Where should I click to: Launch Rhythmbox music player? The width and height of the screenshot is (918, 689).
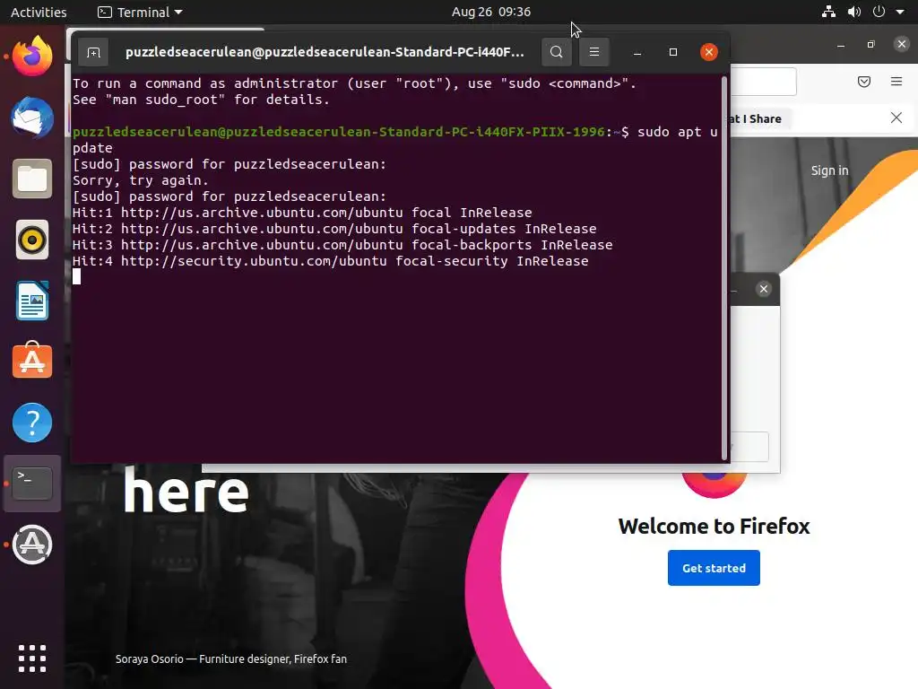click(32, 240)
